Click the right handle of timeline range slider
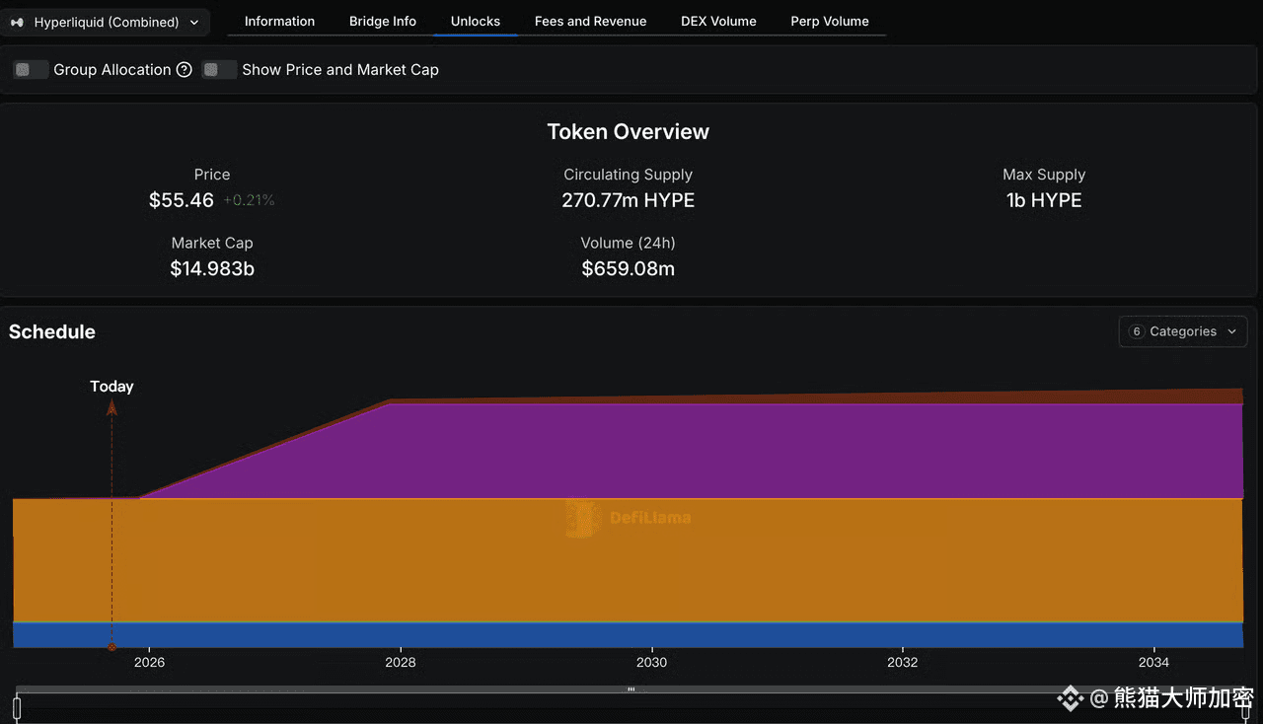Viewport: 1263px width, 724px height. coord(1246,706)
